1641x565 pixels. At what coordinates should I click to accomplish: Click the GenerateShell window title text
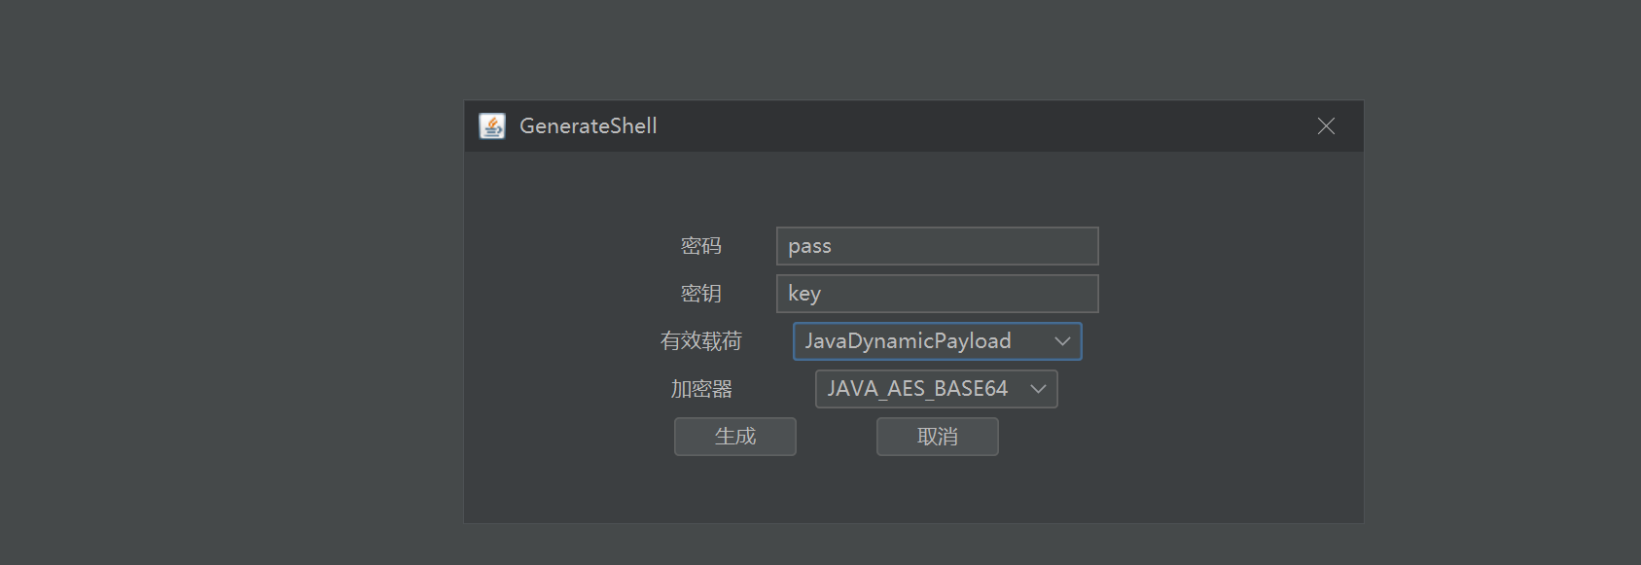point(589,125)
